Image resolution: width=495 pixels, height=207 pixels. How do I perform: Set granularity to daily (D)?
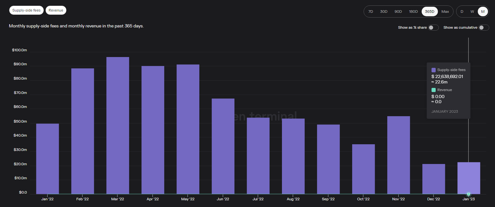[462, 12]
